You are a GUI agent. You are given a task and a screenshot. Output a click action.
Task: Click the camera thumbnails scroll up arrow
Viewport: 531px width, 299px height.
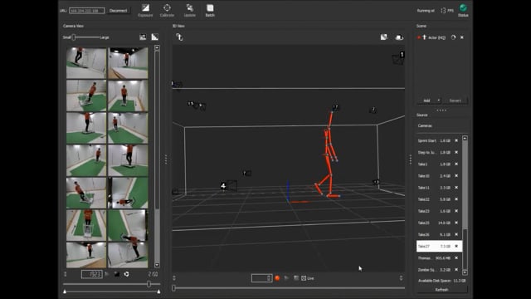tap(157, 48)
